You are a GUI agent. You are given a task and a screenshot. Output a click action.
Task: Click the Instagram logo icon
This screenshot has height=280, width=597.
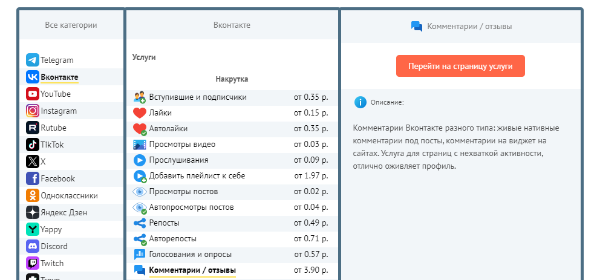tap(33, 111)
